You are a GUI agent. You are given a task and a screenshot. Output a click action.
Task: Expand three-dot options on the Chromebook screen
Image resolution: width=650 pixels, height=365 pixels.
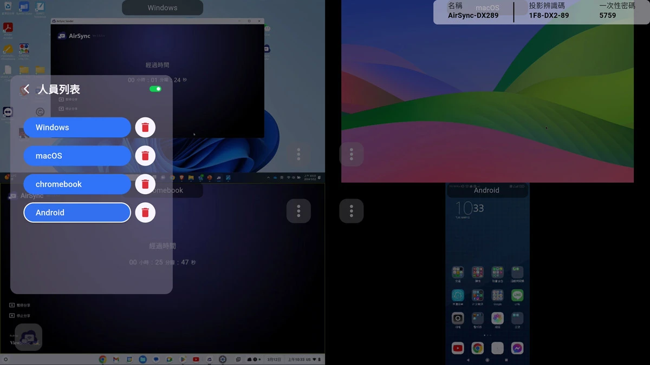(298, 211)
